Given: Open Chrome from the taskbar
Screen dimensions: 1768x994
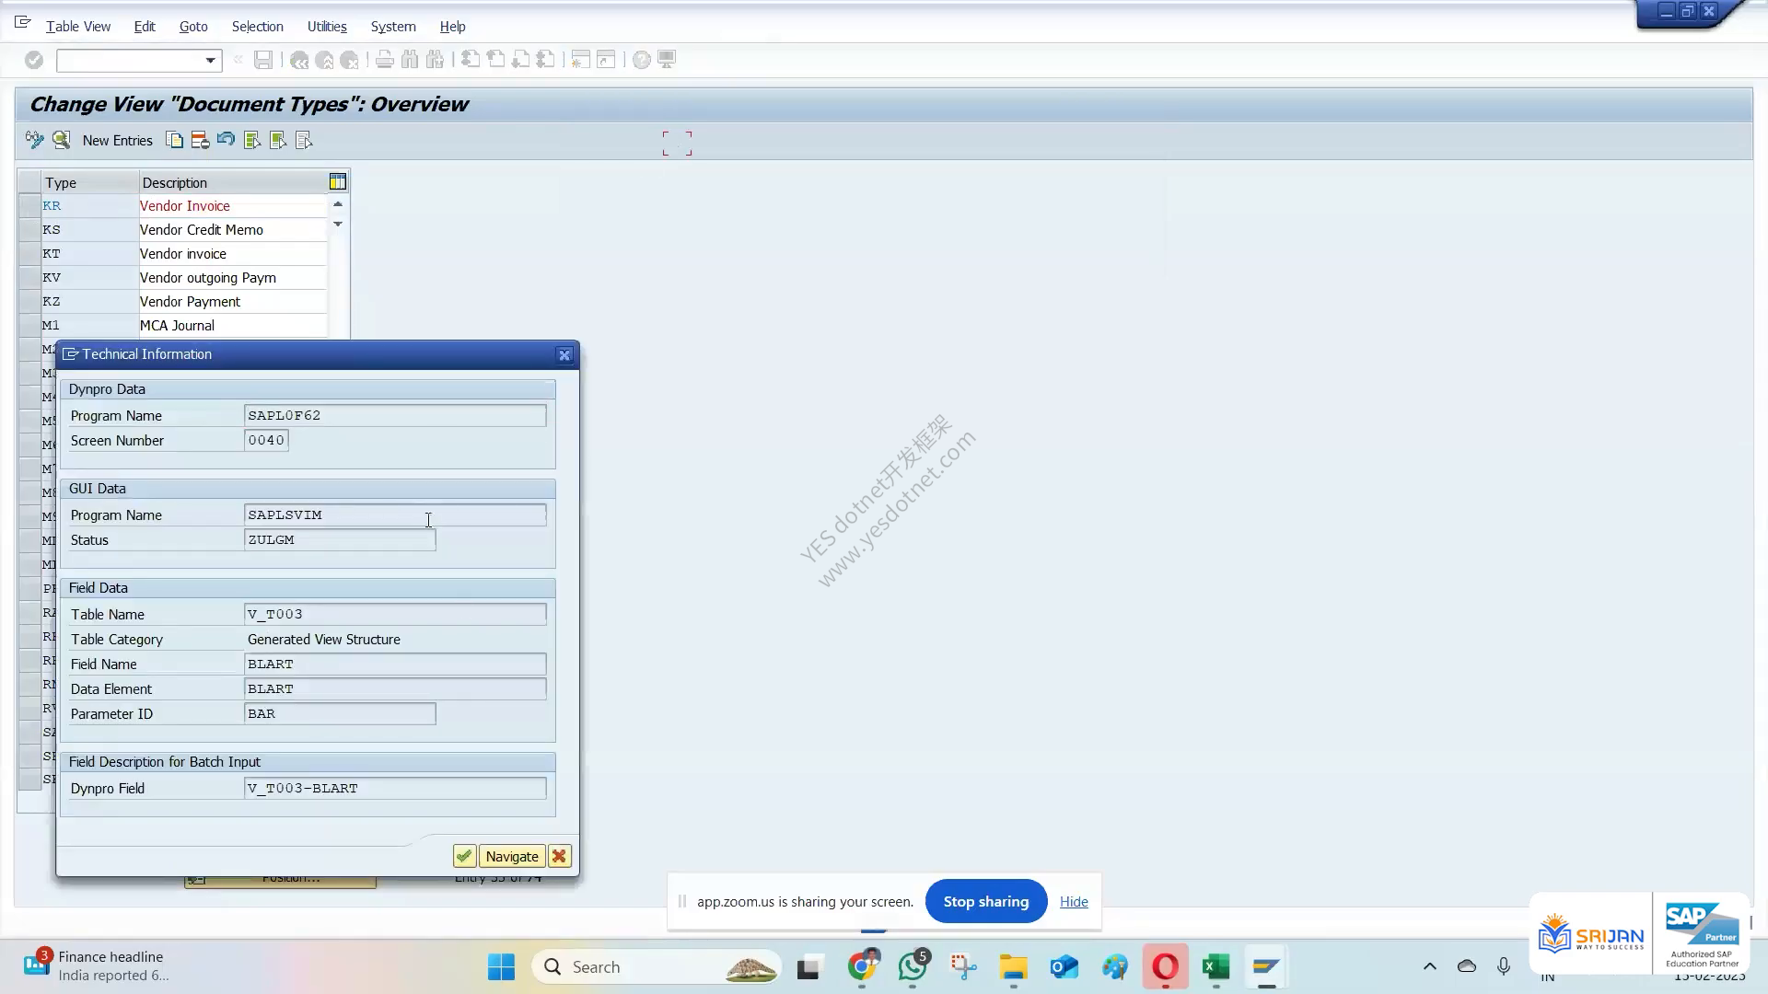Looking at the screenshot, I should point(862,967).
